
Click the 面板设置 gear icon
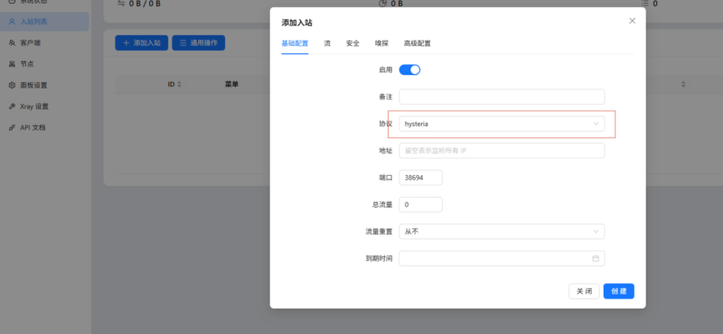(x=12, y=85)
